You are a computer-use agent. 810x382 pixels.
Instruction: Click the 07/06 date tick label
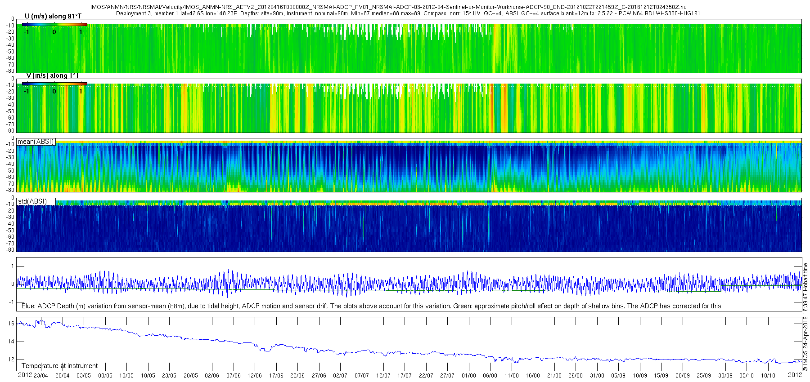click(233, 376)
